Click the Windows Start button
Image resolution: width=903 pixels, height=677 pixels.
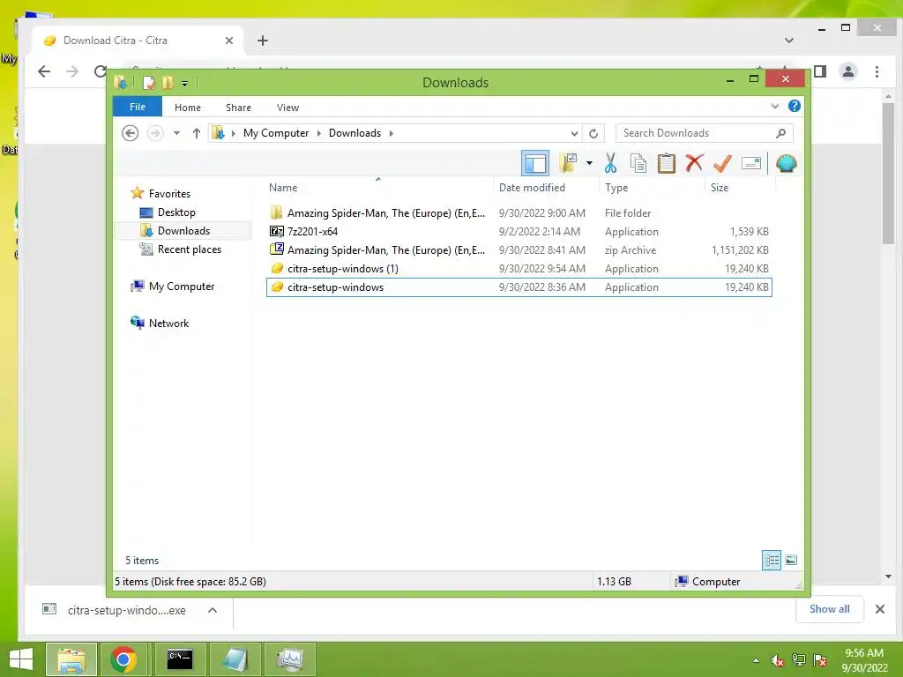click(x=21, y=659)
